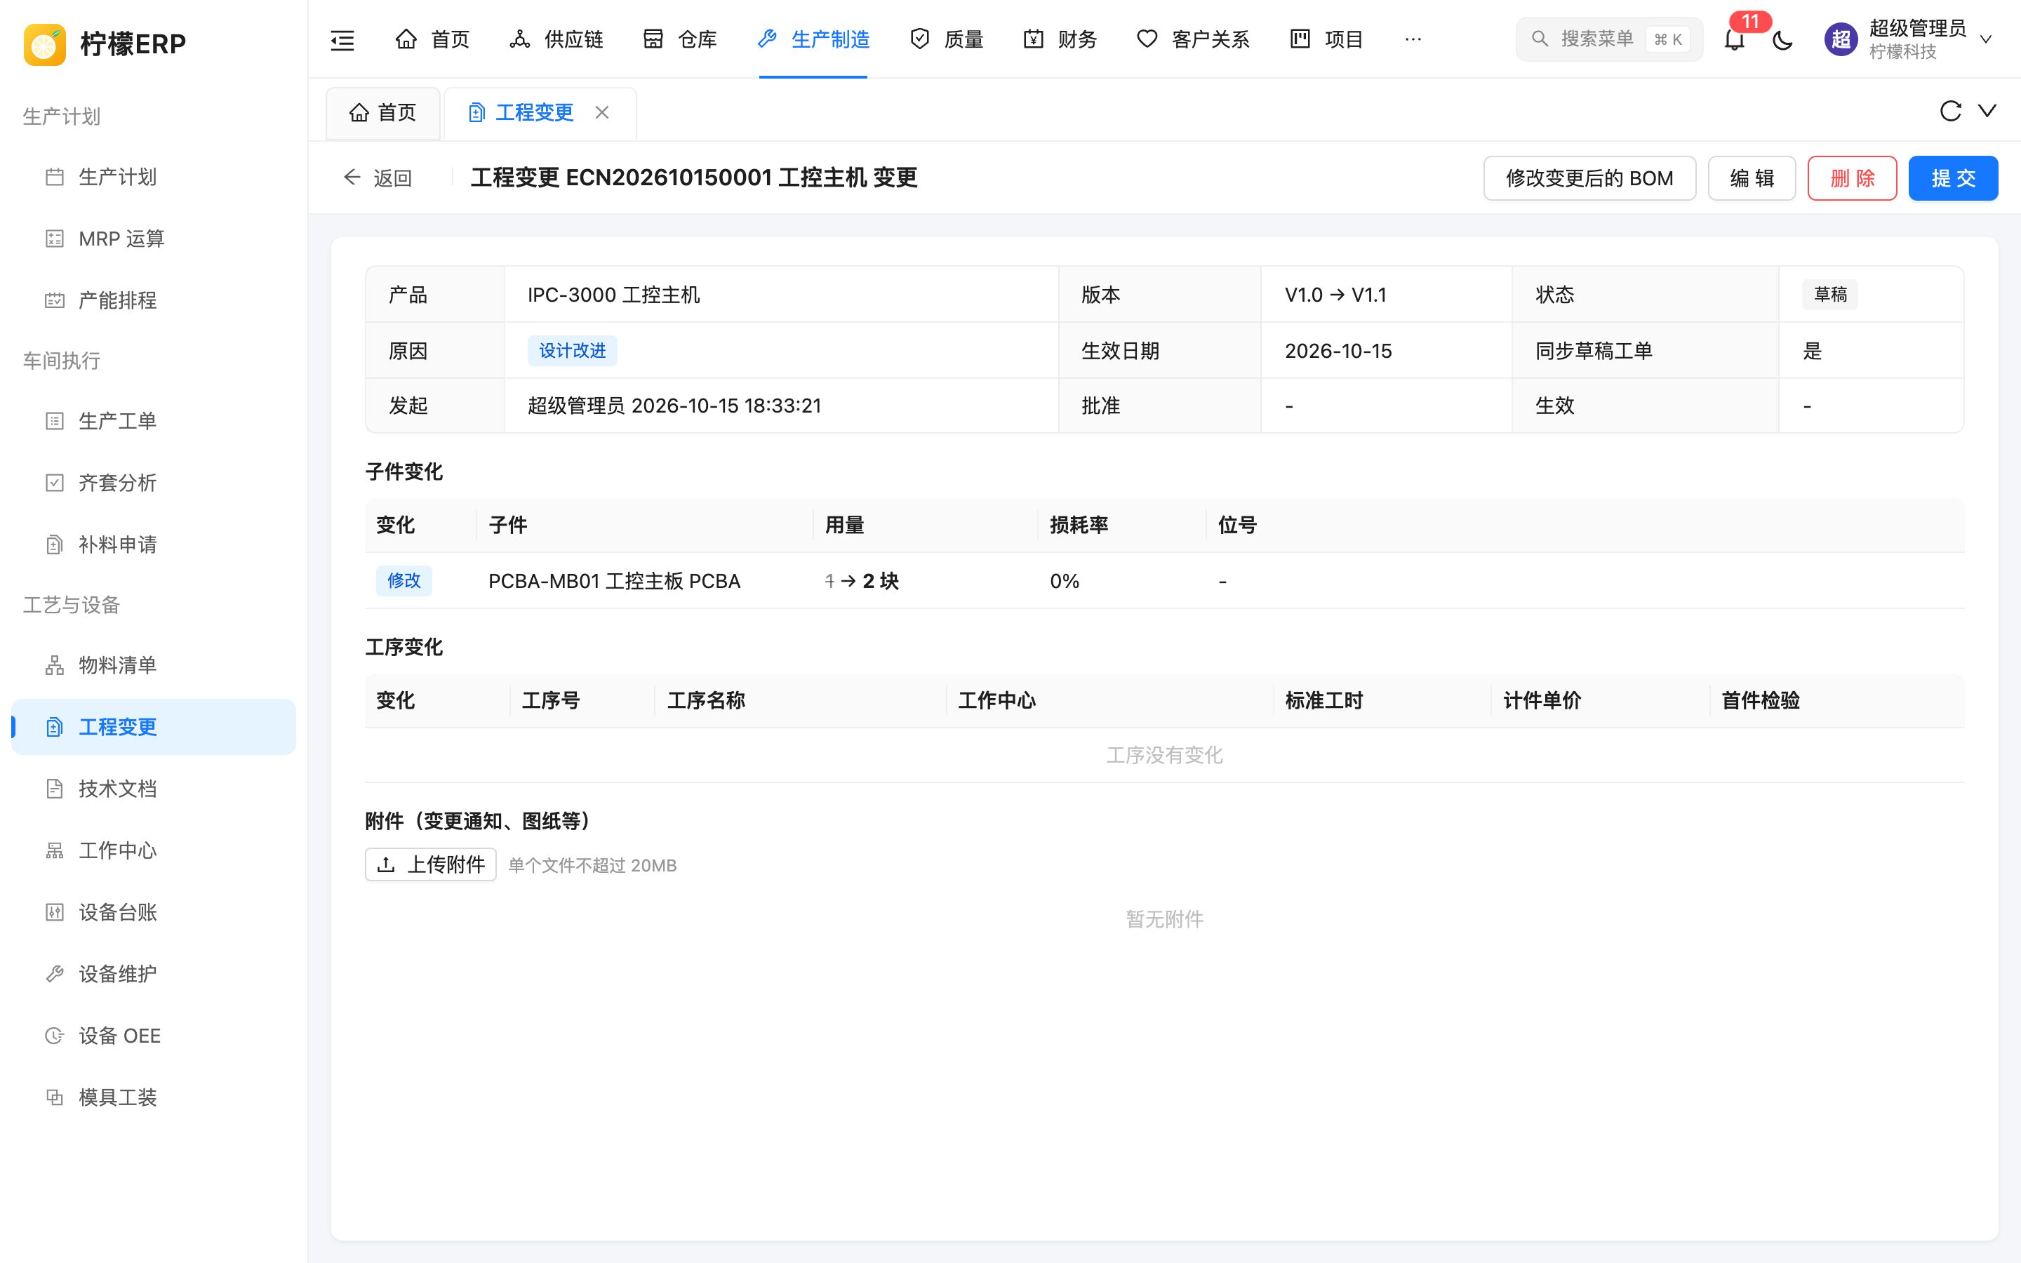
Task: Open 产能排程 sidebar item
Action: tap(154, 301)
